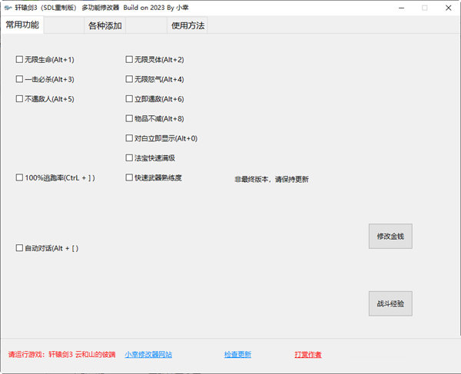Open the 各种添加 tab

[105, 26]
